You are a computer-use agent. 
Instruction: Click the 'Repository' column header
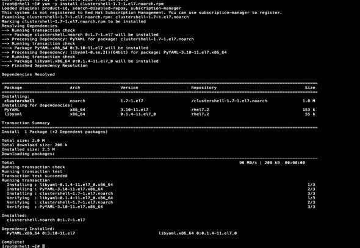click(204, 88)
